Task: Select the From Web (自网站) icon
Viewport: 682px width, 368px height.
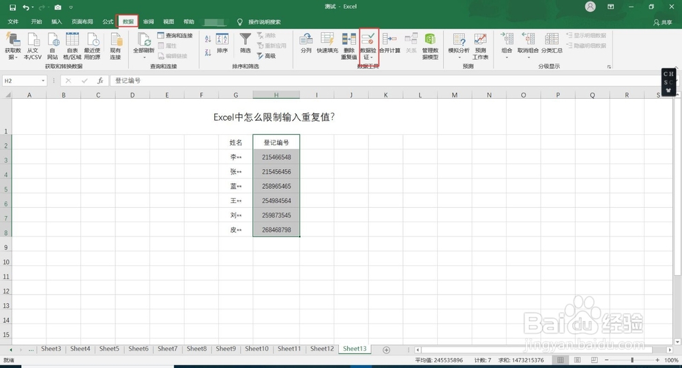Action: (53, 46)
